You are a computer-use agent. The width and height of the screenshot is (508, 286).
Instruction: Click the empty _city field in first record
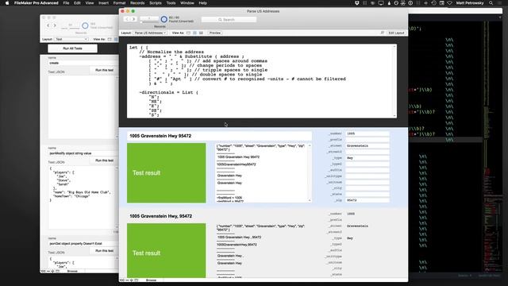[367, 188]
